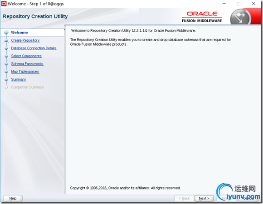This screenshot has height=204, width=263.
Task: Click the Oracle copyright notice text
Action: click(x=126, y=188)
